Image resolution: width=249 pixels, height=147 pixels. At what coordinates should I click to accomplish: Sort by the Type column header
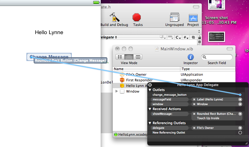point(208,69)
